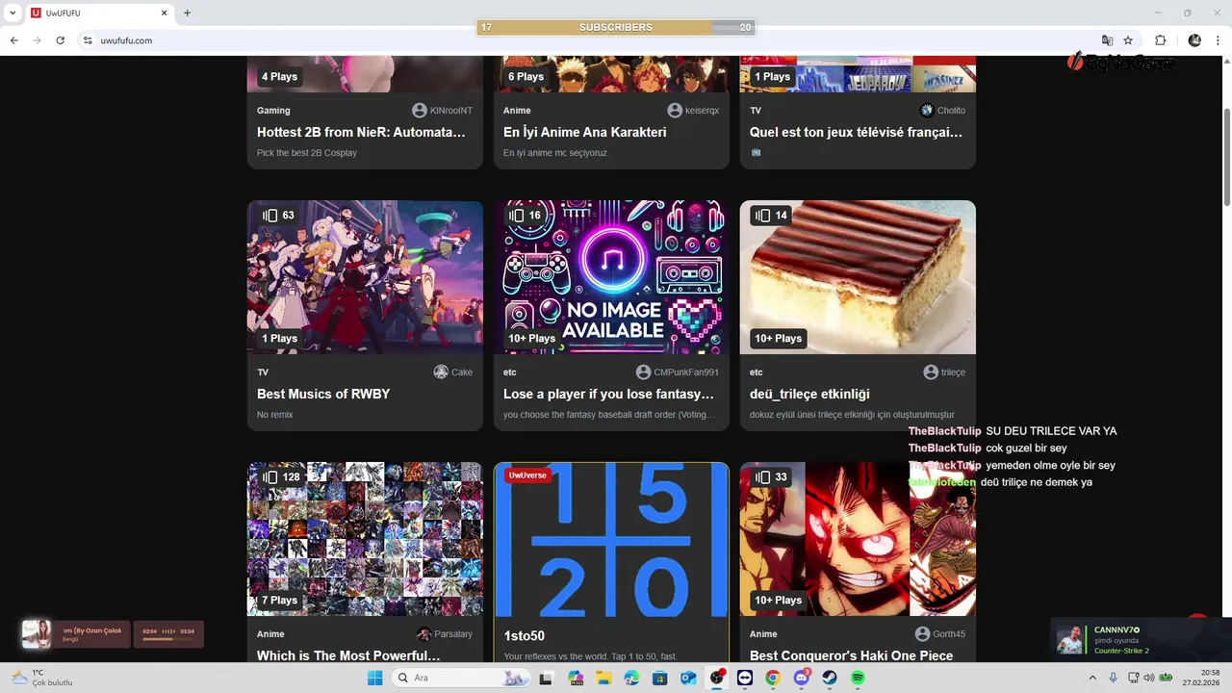Open the Best Musics of RWBY card thumbnail
The height and width of the screenshot is (693, 1232).
pos(365,277)
